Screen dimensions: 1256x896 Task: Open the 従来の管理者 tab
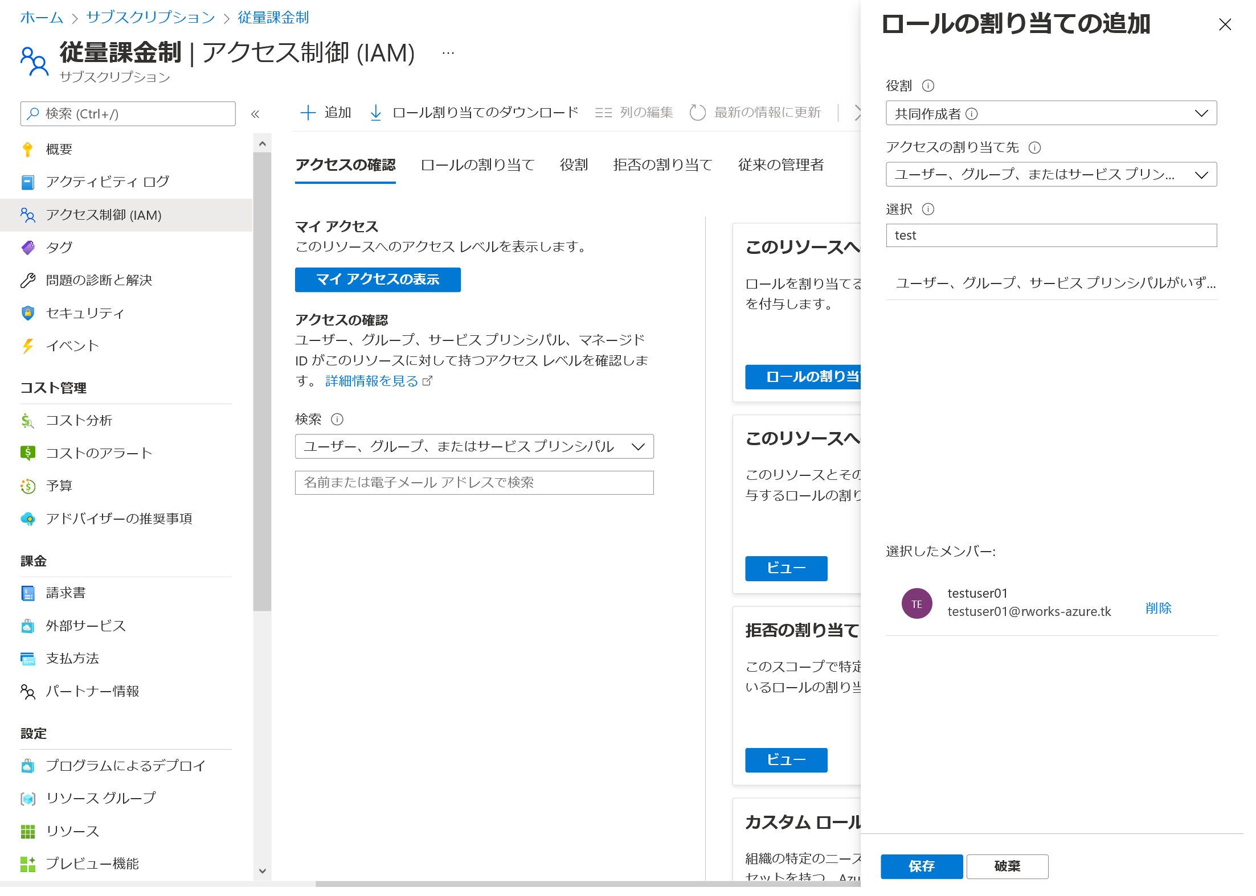coord(781,165)
